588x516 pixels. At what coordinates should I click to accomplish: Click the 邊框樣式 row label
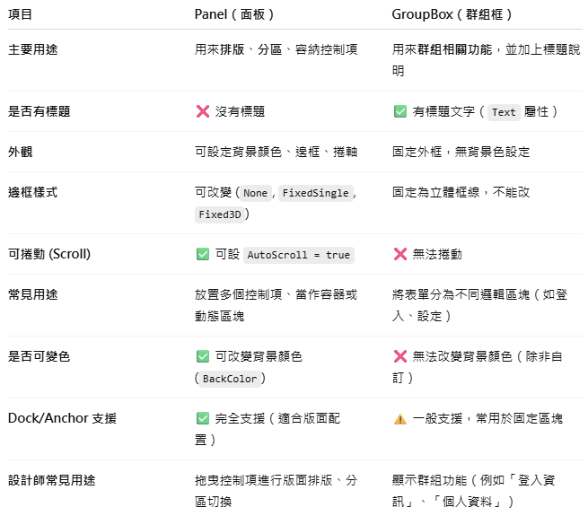(x=32, y=192)
